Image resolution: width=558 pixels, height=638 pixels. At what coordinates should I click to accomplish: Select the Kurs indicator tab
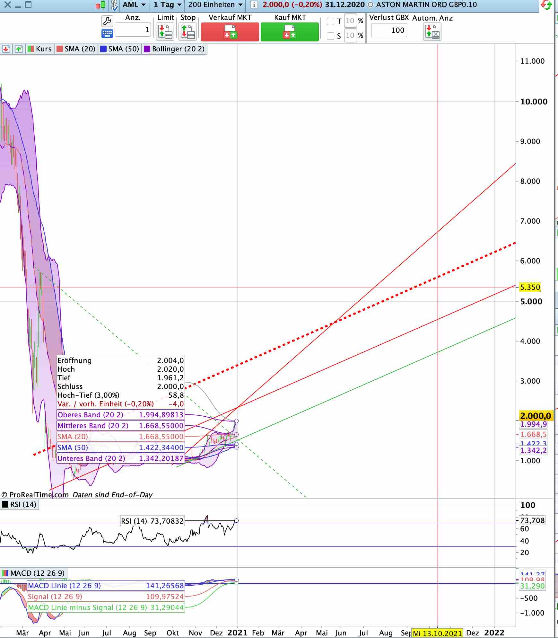(40, 49)
